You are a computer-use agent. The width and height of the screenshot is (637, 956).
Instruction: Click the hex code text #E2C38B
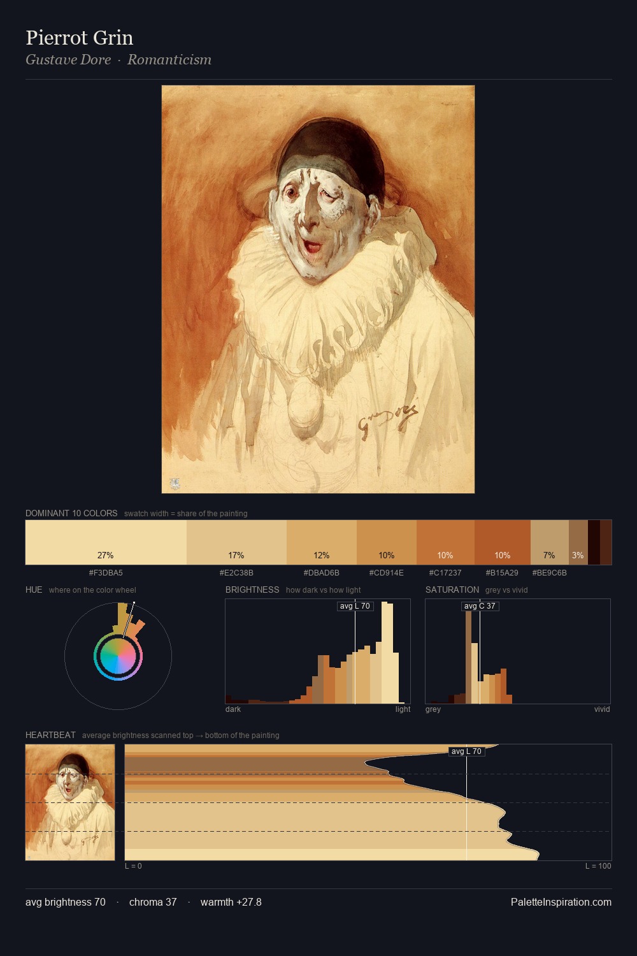click(x=236, y=572)
